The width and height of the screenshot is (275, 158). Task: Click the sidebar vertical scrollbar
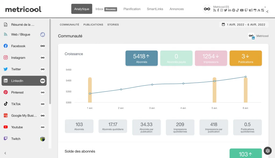point(50,61)
